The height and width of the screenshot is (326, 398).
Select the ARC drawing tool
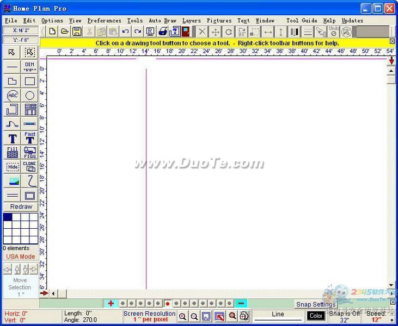12,96
